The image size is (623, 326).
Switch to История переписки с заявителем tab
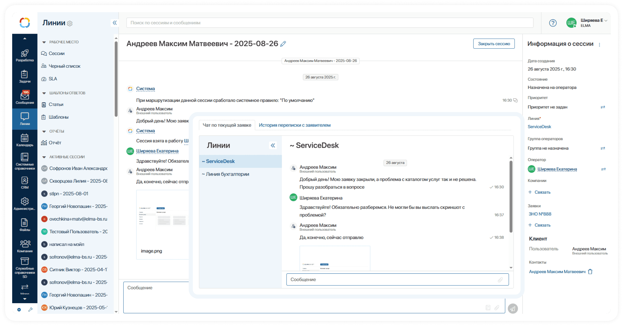point(295,125)
